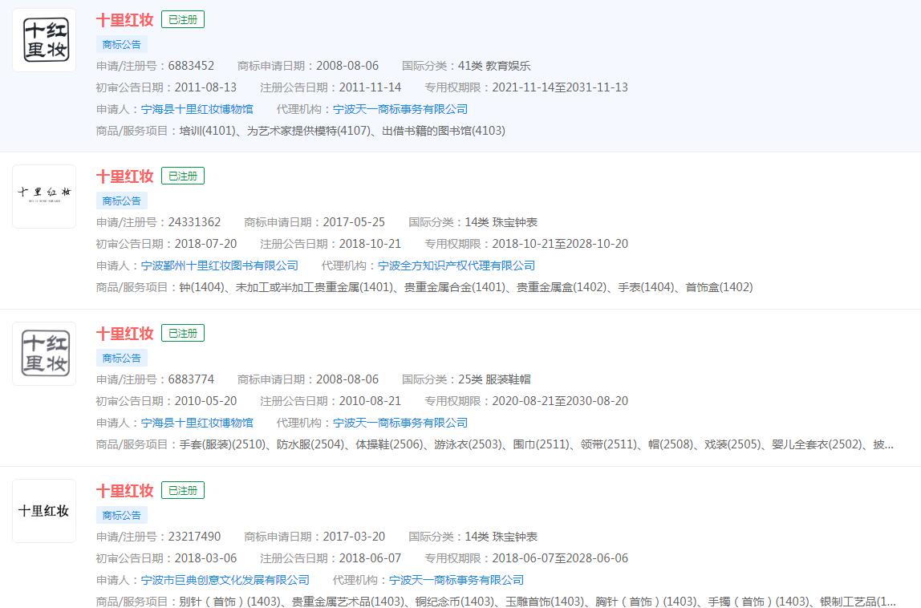
Task: Click 已注册 badge of entry 6883774
Action: click(183, 333)
